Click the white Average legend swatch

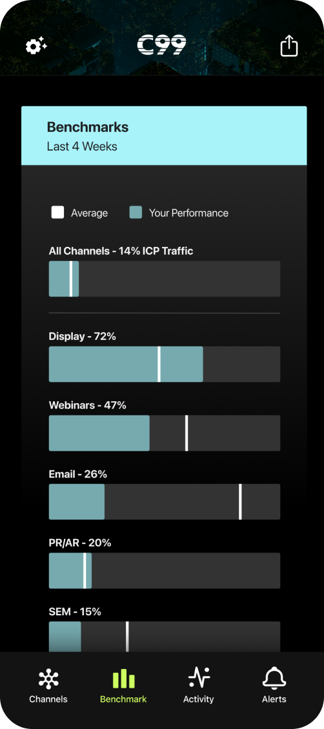(57, 213)
